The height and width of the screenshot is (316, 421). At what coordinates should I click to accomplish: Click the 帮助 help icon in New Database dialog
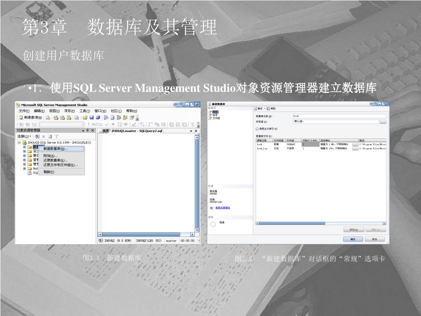(x=268, y=109)
